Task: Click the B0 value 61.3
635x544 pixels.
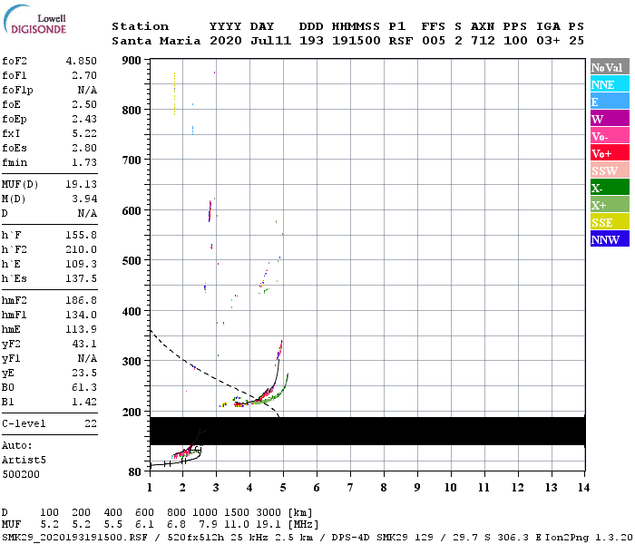Action: (84, 388)
